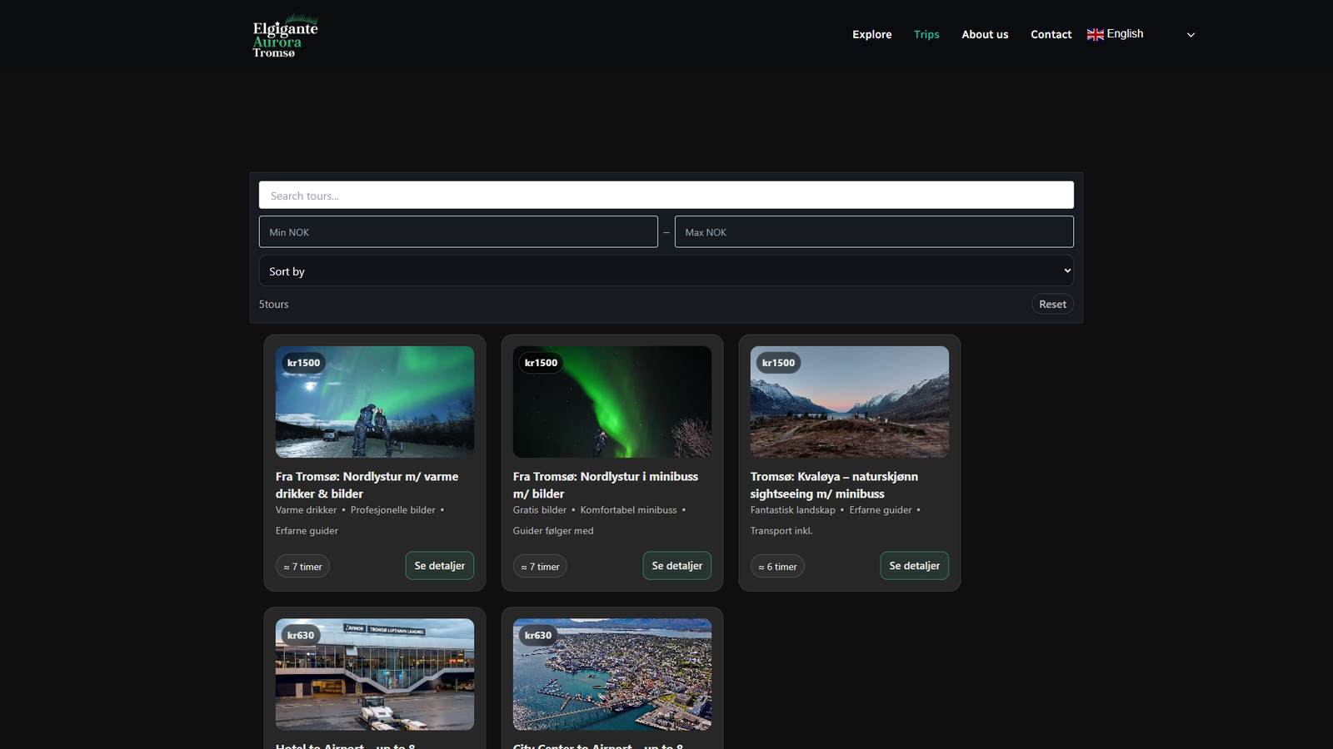Viewport: 1333px width, 749px height.
Task: Click Se detaljer for Nordlystur i minibuss
Action: coord(676,566)
